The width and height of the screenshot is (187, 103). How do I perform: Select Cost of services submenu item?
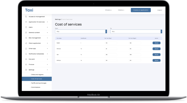click(x=37, y=79)
